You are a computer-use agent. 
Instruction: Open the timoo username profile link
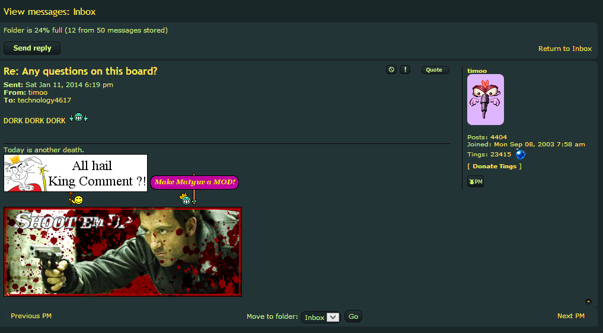477,71
